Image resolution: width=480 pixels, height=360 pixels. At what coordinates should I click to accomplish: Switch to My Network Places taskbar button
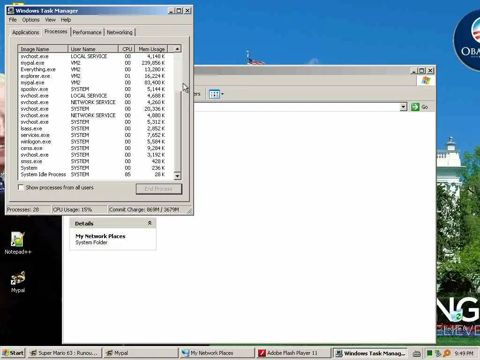[x=217, y=353]
